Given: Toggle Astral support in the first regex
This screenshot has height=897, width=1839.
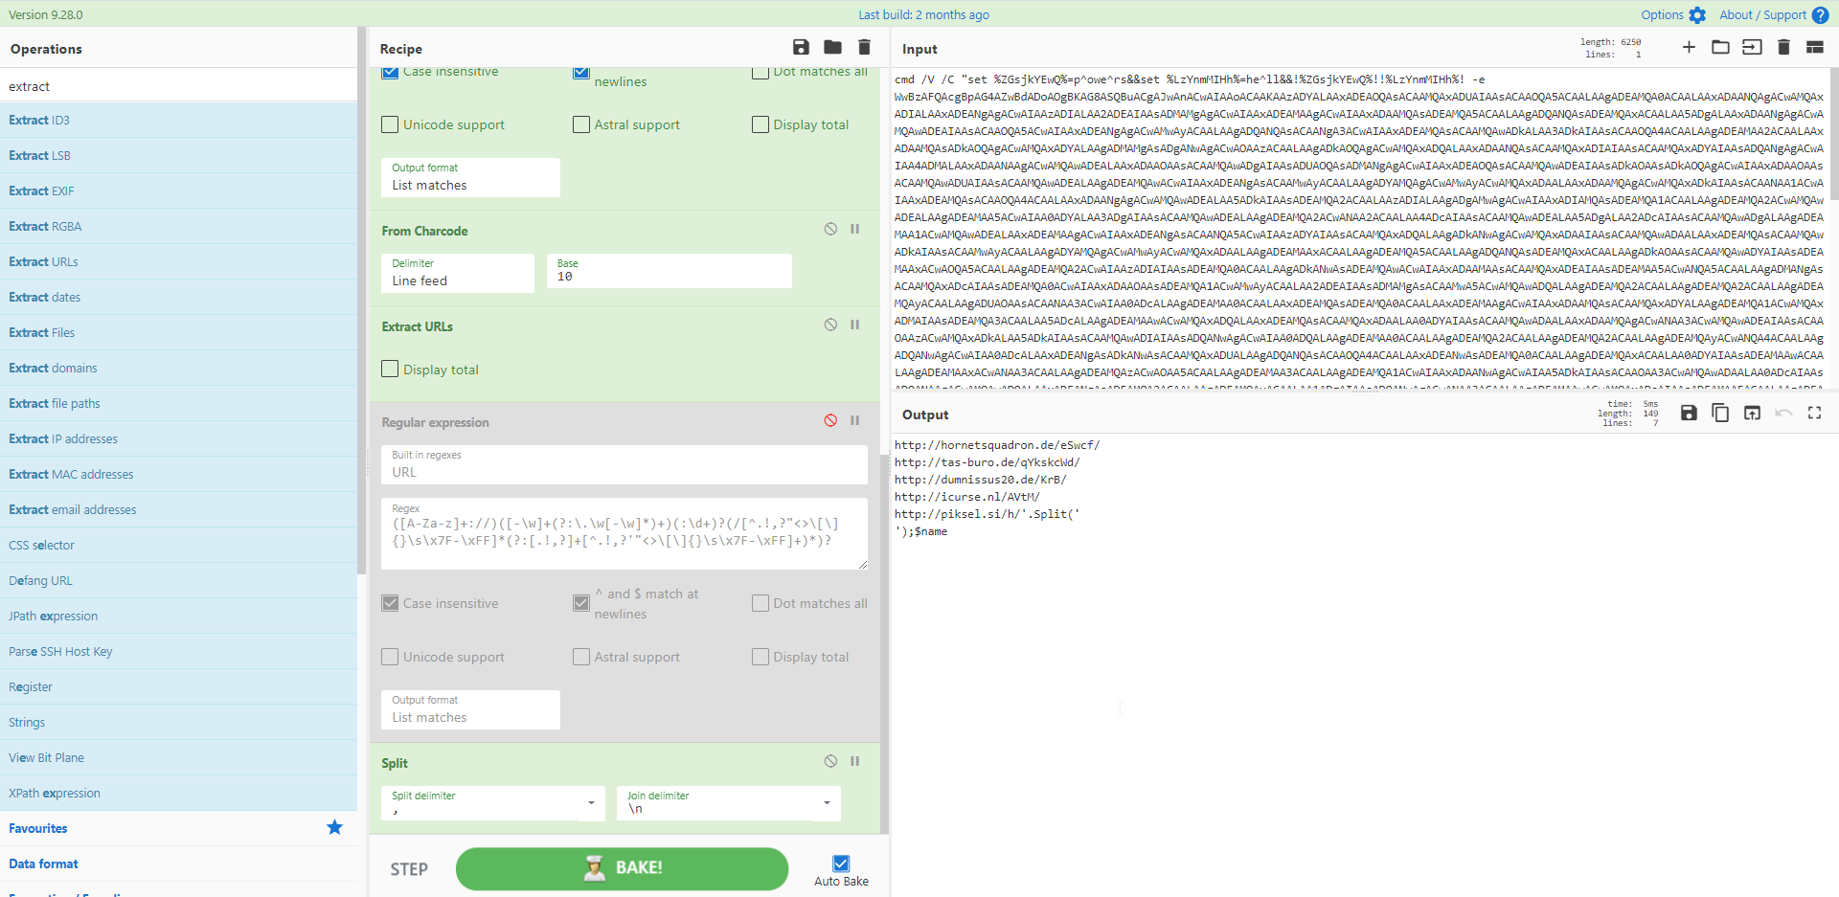Looking at the screenshot, I should [581, 124].
